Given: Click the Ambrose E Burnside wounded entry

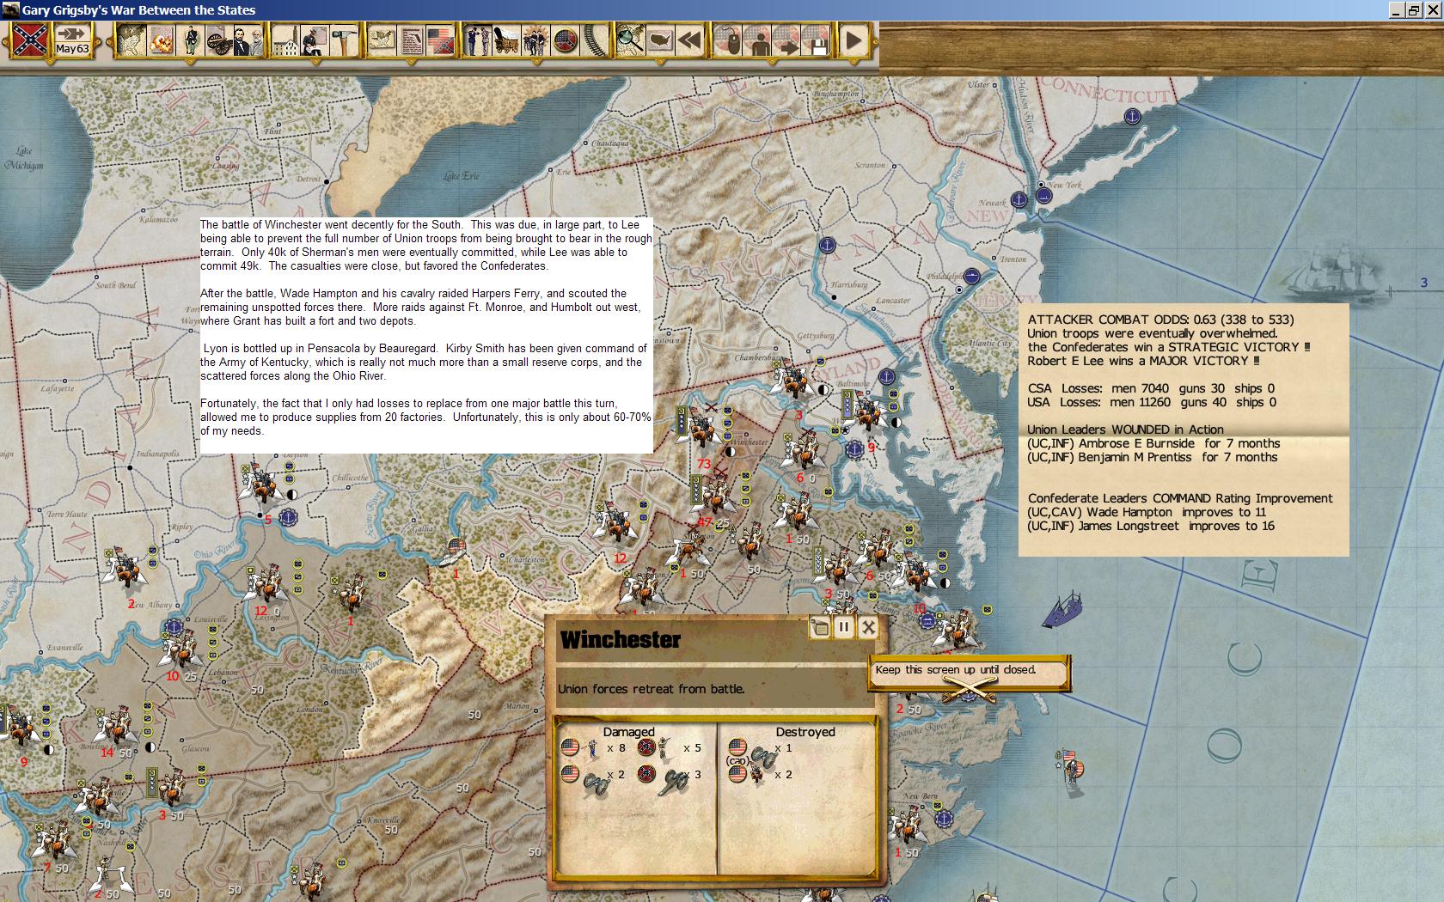Looking at the screenshot, I should point(1153,443).
